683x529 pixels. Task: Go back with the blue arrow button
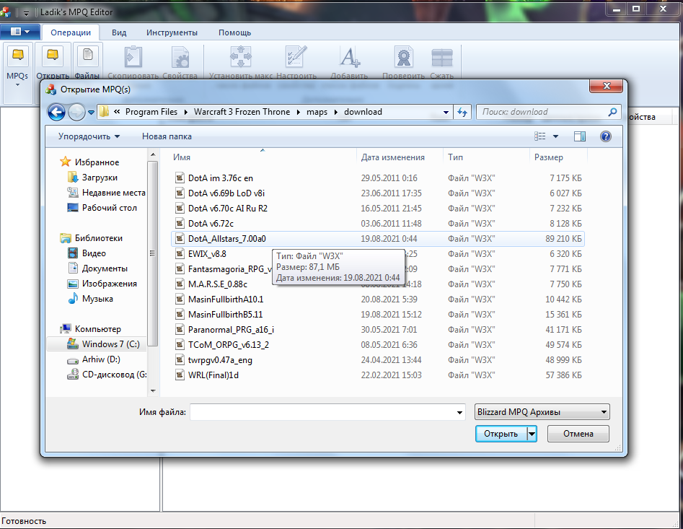[57, 112]
